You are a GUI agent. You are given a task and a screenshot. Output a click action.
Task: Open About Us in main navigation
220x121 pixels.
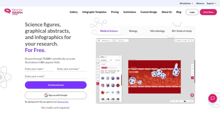167,12
